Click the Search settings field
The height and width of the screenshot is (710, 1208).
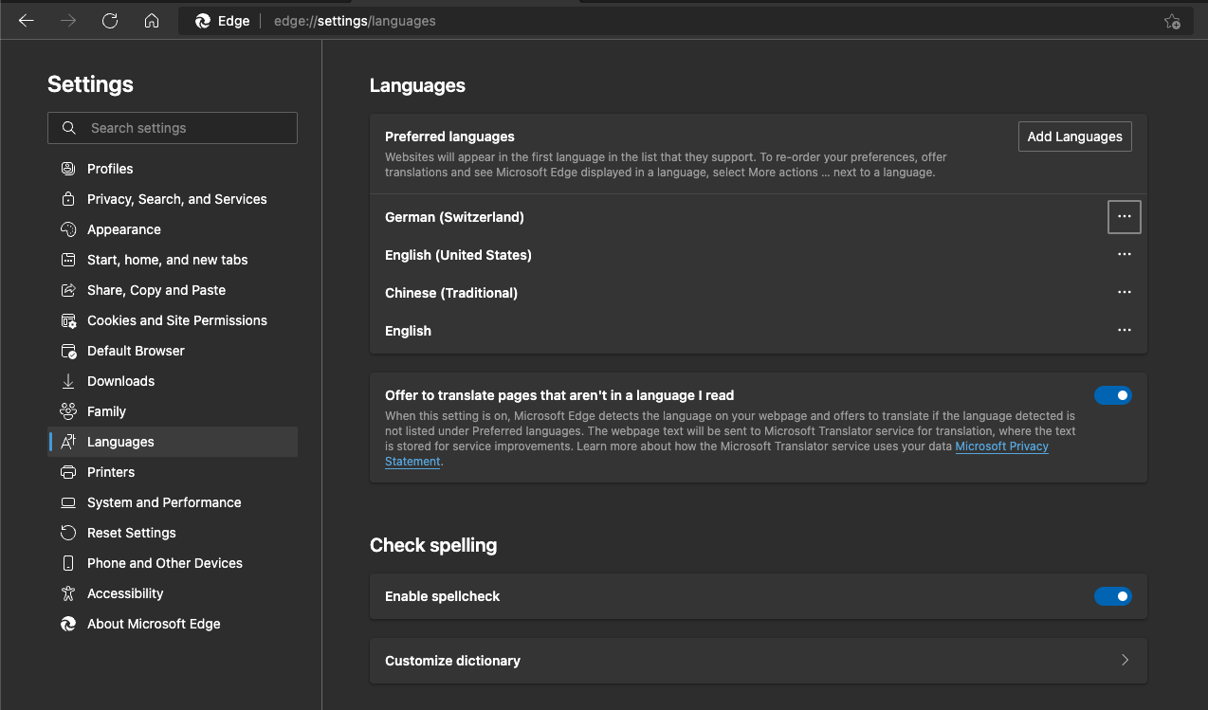(x=172, y=127)
